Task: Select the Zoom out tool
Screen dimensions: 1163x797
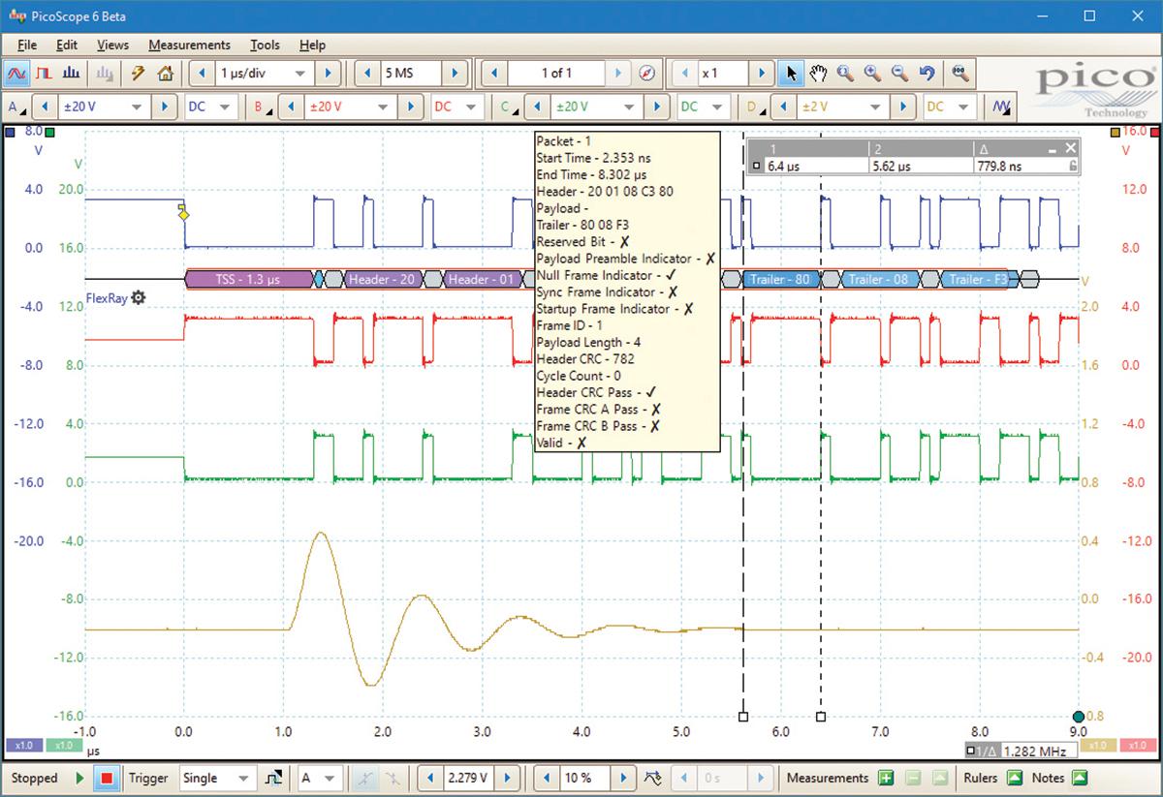Action: coord(899,73)
